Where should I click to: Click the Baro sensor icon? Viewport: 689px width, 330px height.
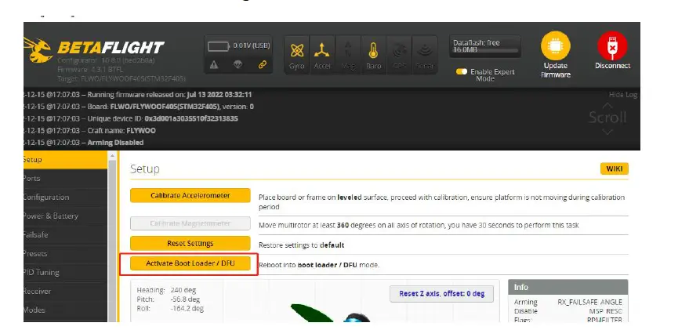coord(373,55)
